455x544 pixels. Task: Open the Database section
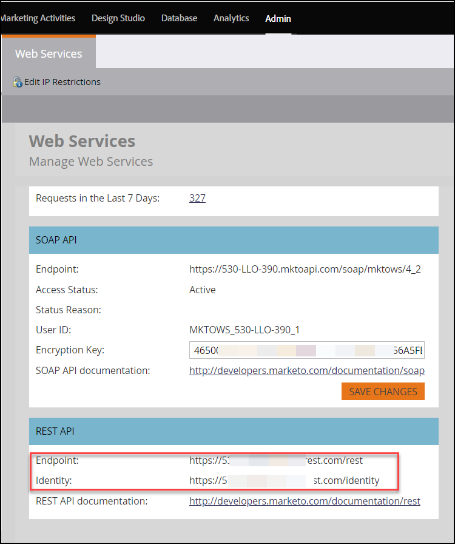click(179, 18)
